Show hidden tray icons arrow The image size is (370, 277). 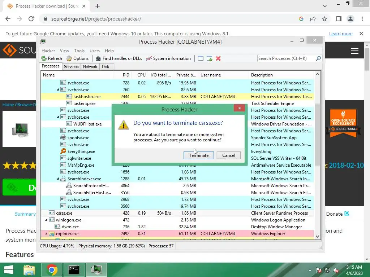(310, 270)
